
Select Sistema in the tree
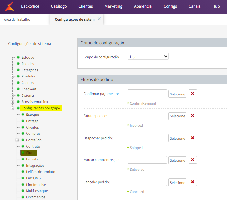point(28,95)
